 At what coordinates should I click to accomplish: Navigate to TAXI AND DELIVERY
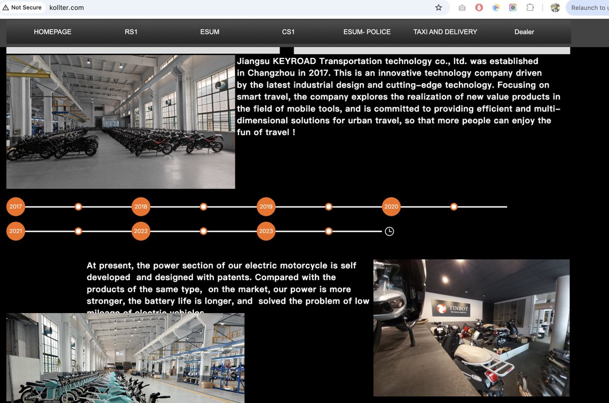click(x=445, y=31)
